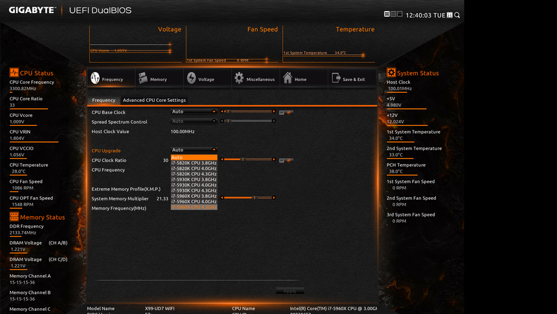Choose i7-5930K CPU 3.8GHz option
The height and width of the screenshot is (314, 557).
coord(194,180)
